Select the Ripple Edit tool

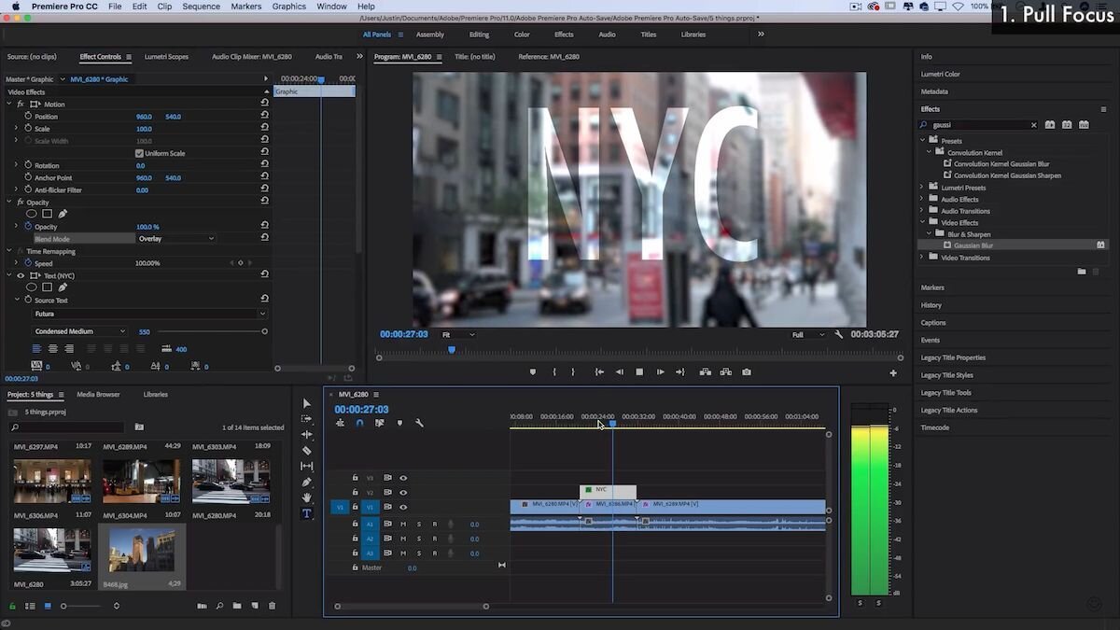[307, 435]
